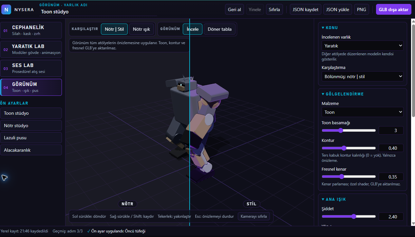Click the Fresnel kenar slider

click(x=349, y=177)
